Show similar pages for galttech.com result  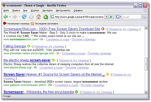[x=92, y=85]
